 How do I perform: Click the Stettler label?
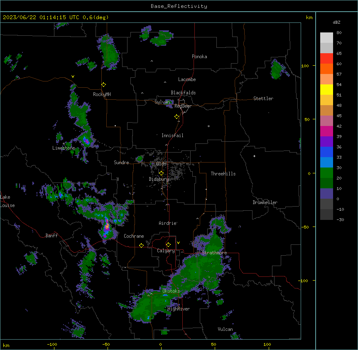click(x=263, y=99)
